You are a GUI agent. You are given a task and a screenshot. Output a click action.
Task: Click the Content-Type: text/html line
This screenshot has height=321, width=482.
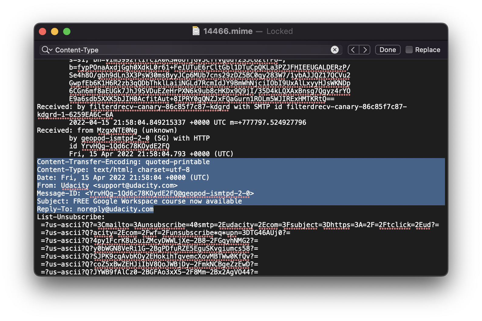coord(113,170)
